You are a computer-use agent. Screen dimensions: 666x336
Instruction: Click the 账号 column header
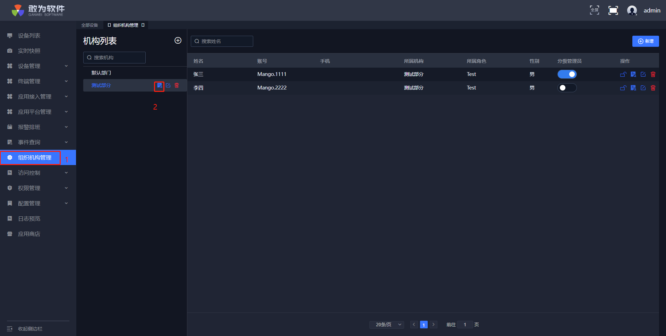coord(262,61)
